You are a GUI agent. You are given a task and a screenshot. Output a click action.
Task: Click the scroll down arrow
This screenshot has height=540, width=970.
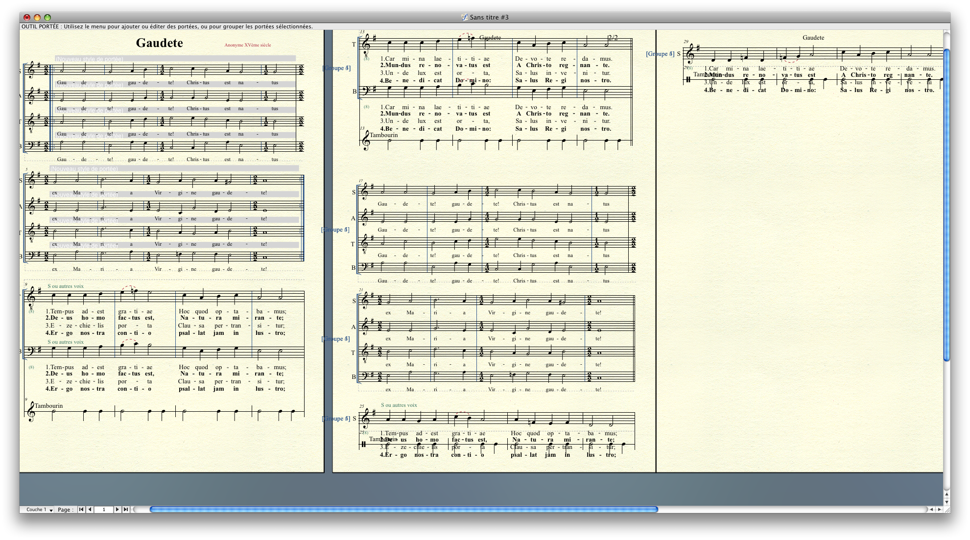[946, 502]
